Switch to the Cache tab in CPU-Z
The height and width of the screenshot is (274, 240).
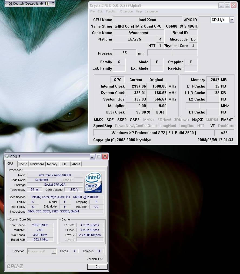pyautogui.click(x=23, y=164)
